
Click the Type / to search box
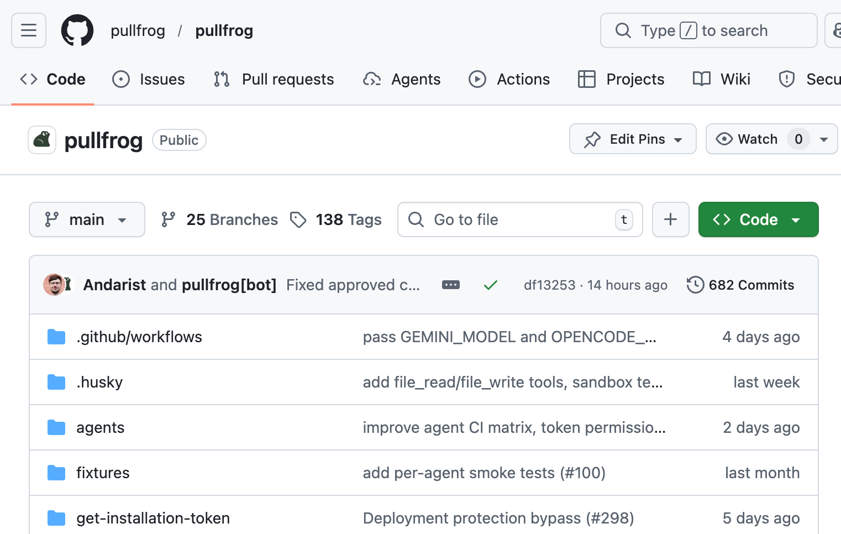click(708, 30)
